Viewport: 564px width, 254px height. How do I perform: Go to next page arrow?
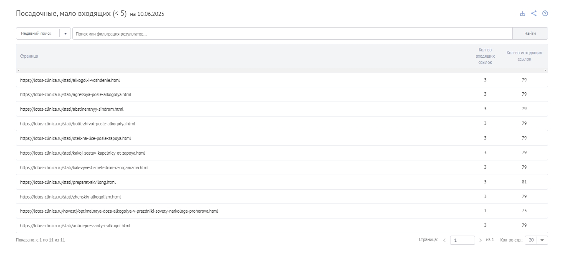click(481, 240)
